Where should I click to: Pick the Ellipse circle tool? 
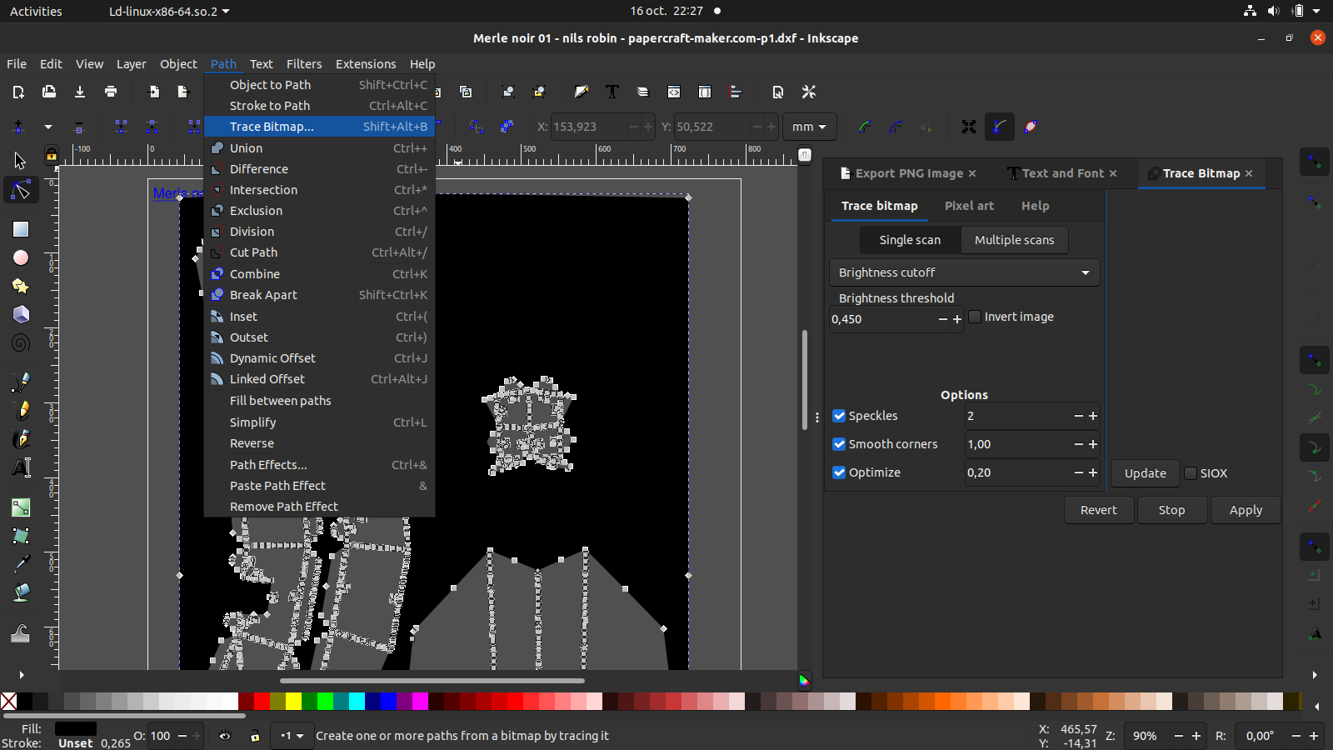click(20, 257)
